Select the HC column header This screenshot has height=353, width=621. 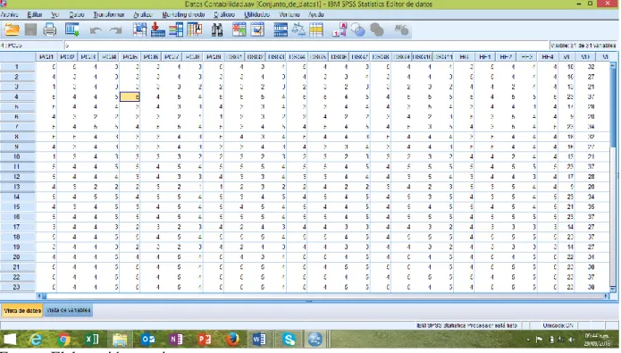tap(464, 56)
